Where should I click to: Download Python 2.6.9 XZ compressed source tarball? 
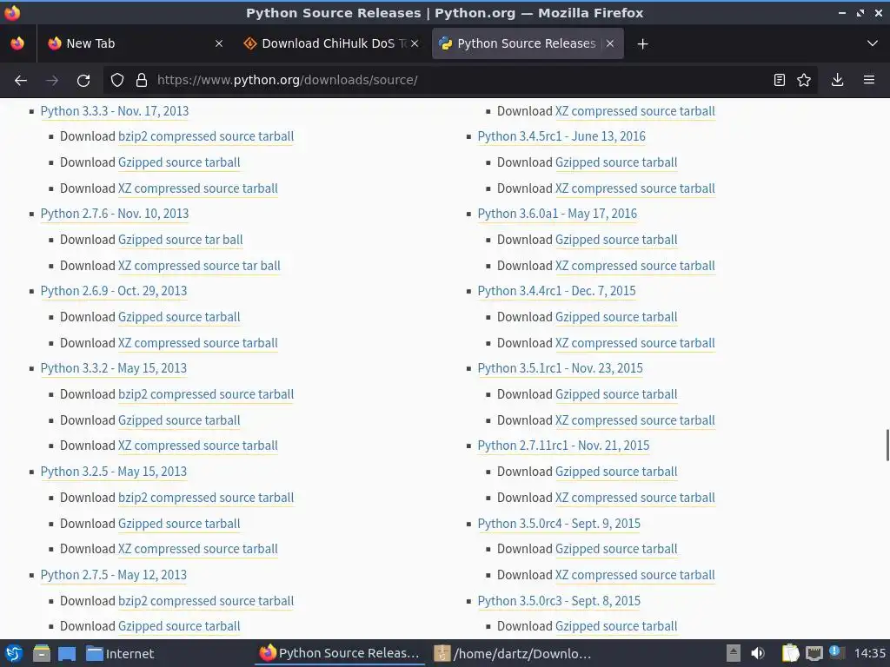pos(198,343)
